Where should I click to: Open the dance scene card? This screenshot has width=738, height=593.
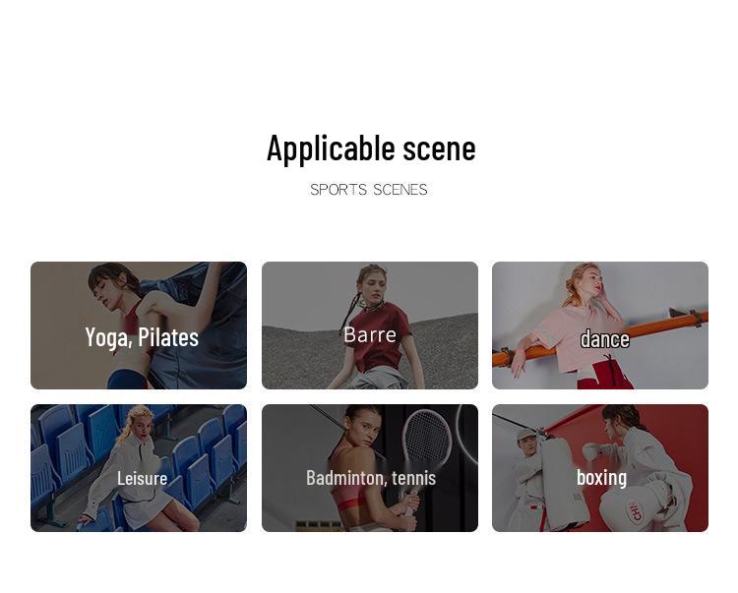pyautogui.click(x=600, y=326)
